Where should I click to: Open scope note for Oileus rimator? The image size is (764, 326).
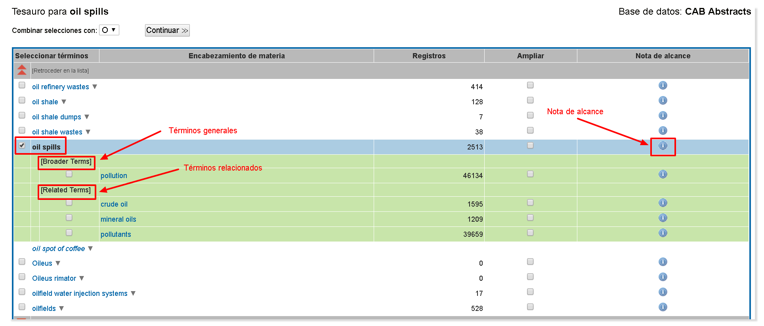pyautogui.click(x=663, y=277)
